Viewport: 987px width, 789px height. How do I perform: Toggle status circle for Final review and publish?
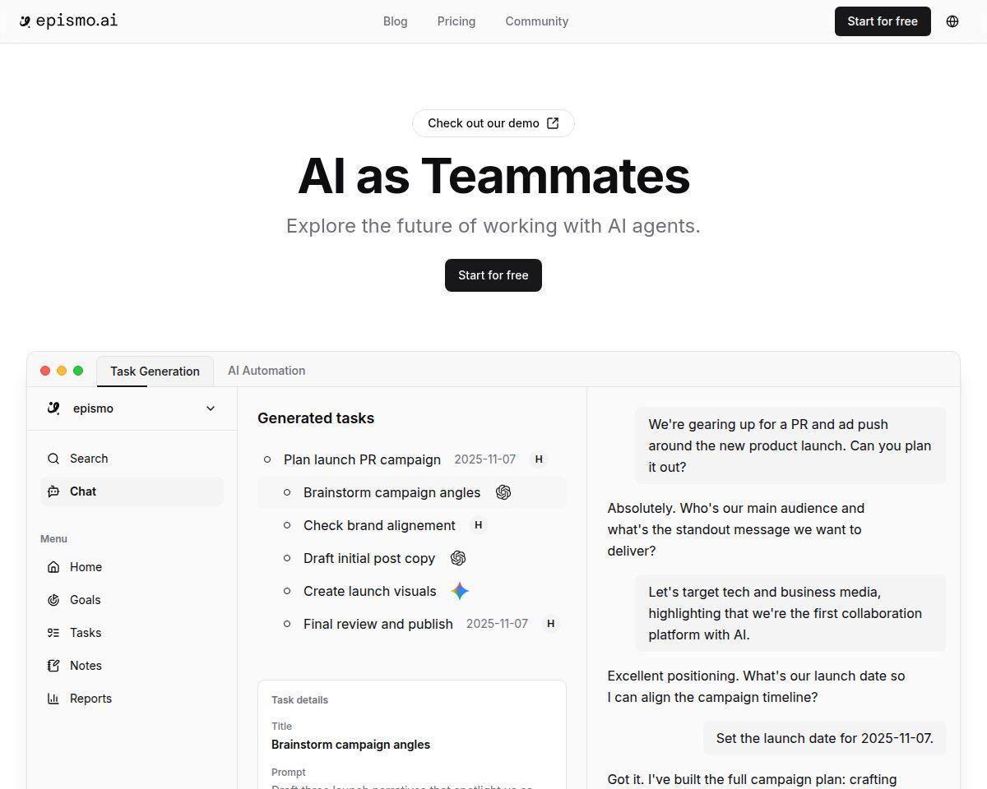[x=287, y=624]
